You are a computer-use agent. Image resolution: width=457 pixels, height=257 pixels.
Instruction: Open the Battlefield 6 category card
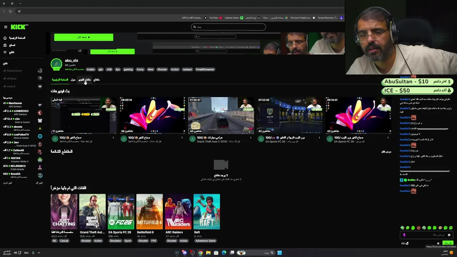tap(150, 212)
